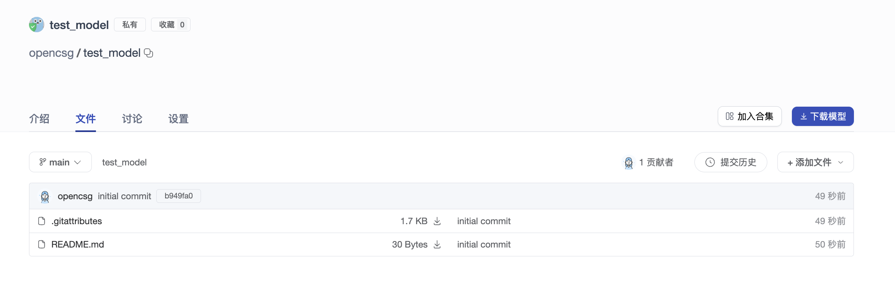Viewport: 895px width, 293px height.
Task: Switch to the 讨论 tab
Action: click(x=132, y=119)
